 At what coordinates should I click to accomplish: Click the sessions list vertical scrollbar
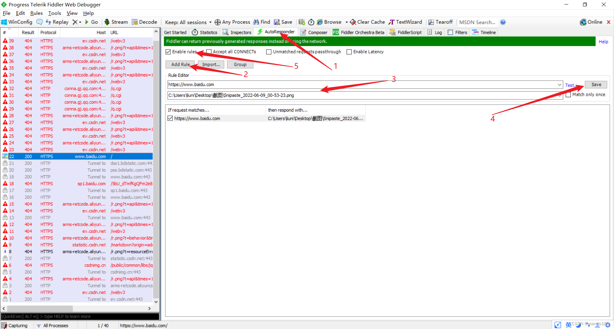[156, 167]
